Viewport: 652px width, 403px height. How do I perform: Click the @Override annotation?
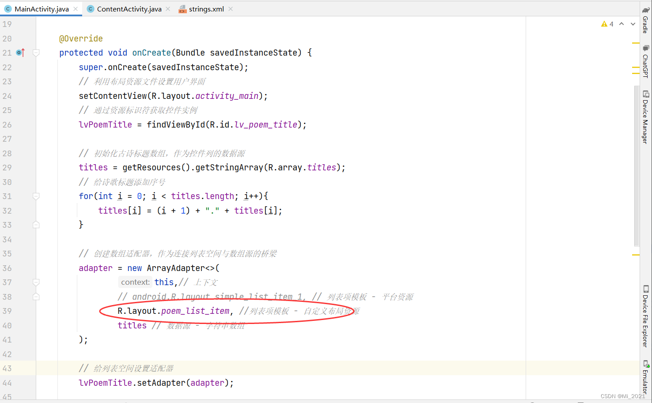coord(81,38)
